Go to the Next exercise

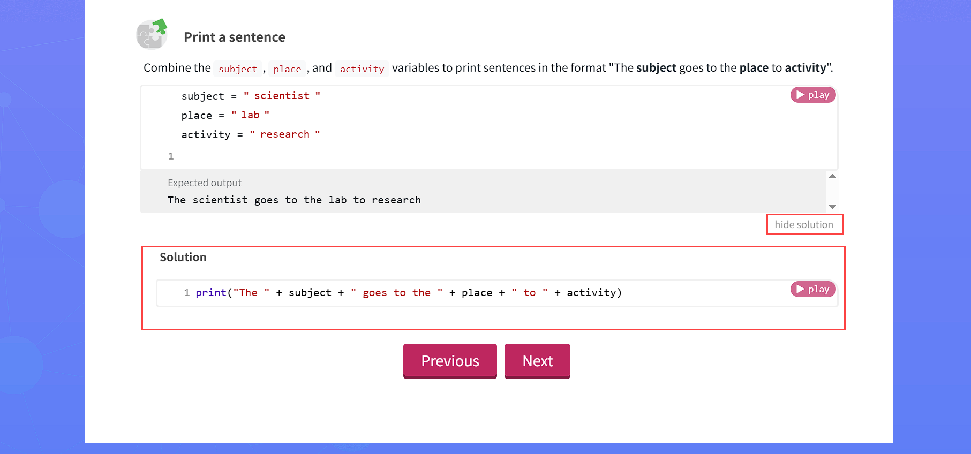point(537,361)
